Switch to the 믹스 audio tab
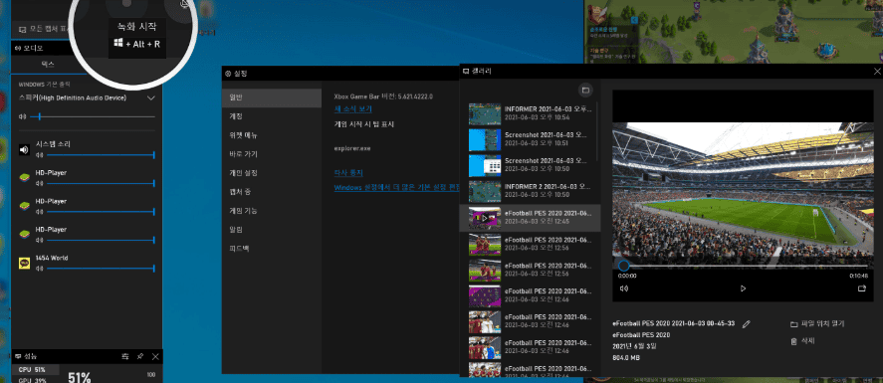Screen dimensions: 883x383 click(x=48, y=65)
